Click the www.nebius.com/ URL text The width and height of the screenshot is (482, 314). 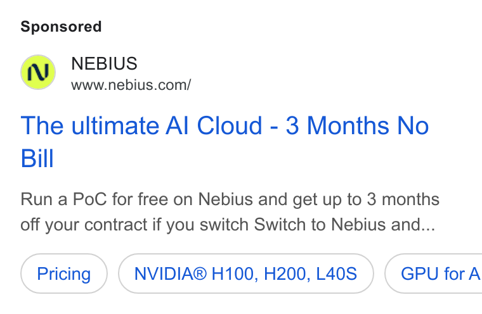coord(131,85)
